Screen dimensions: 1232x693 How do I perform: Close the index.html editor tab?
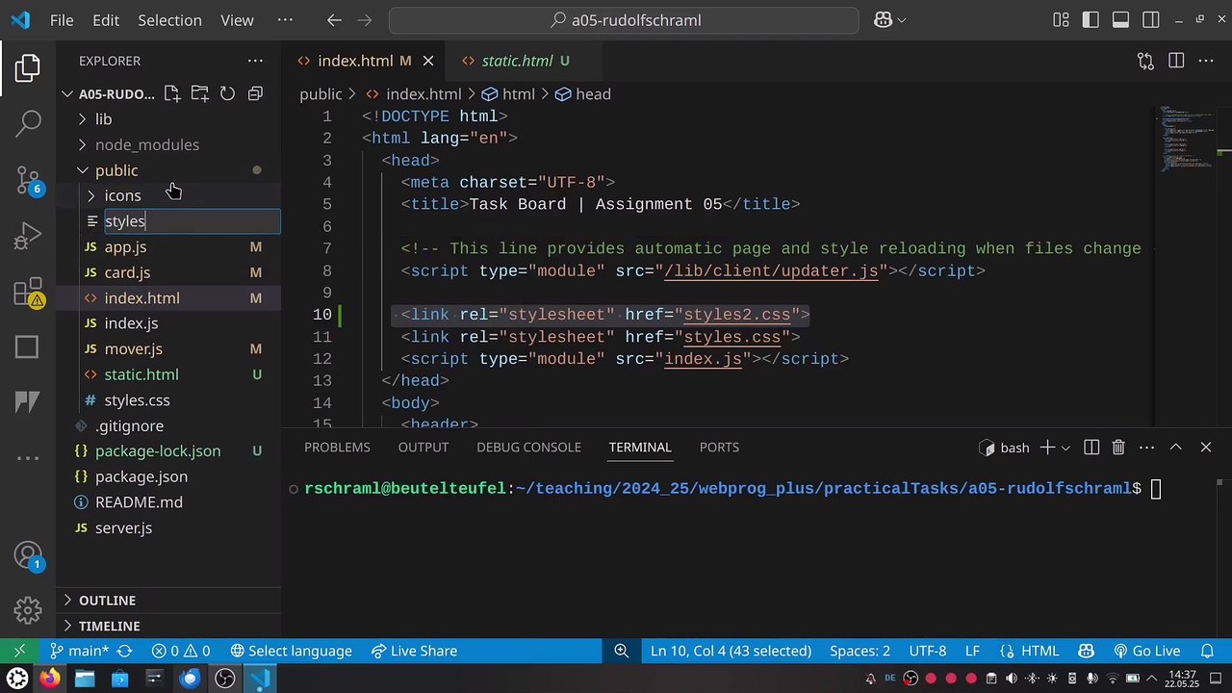(x=428, y=61)
